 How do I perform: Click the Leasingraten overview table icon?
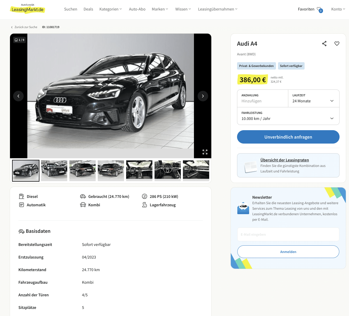tap(250, 167)
